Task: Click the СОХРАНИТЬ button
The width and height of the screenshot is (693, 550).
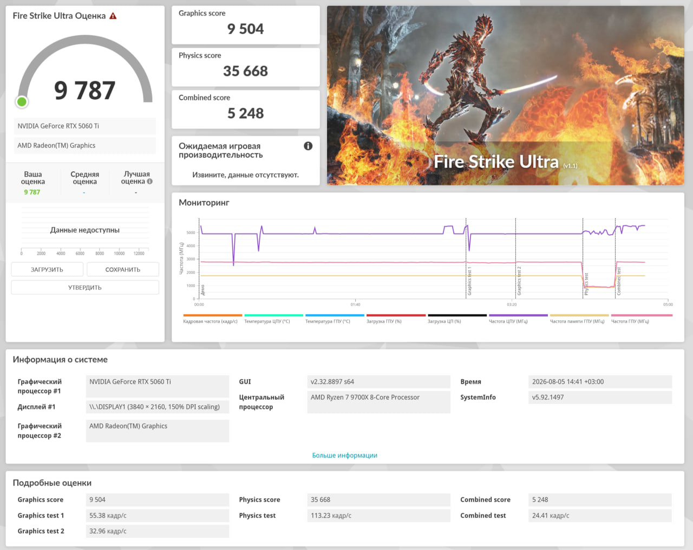Action: [123, 269]
